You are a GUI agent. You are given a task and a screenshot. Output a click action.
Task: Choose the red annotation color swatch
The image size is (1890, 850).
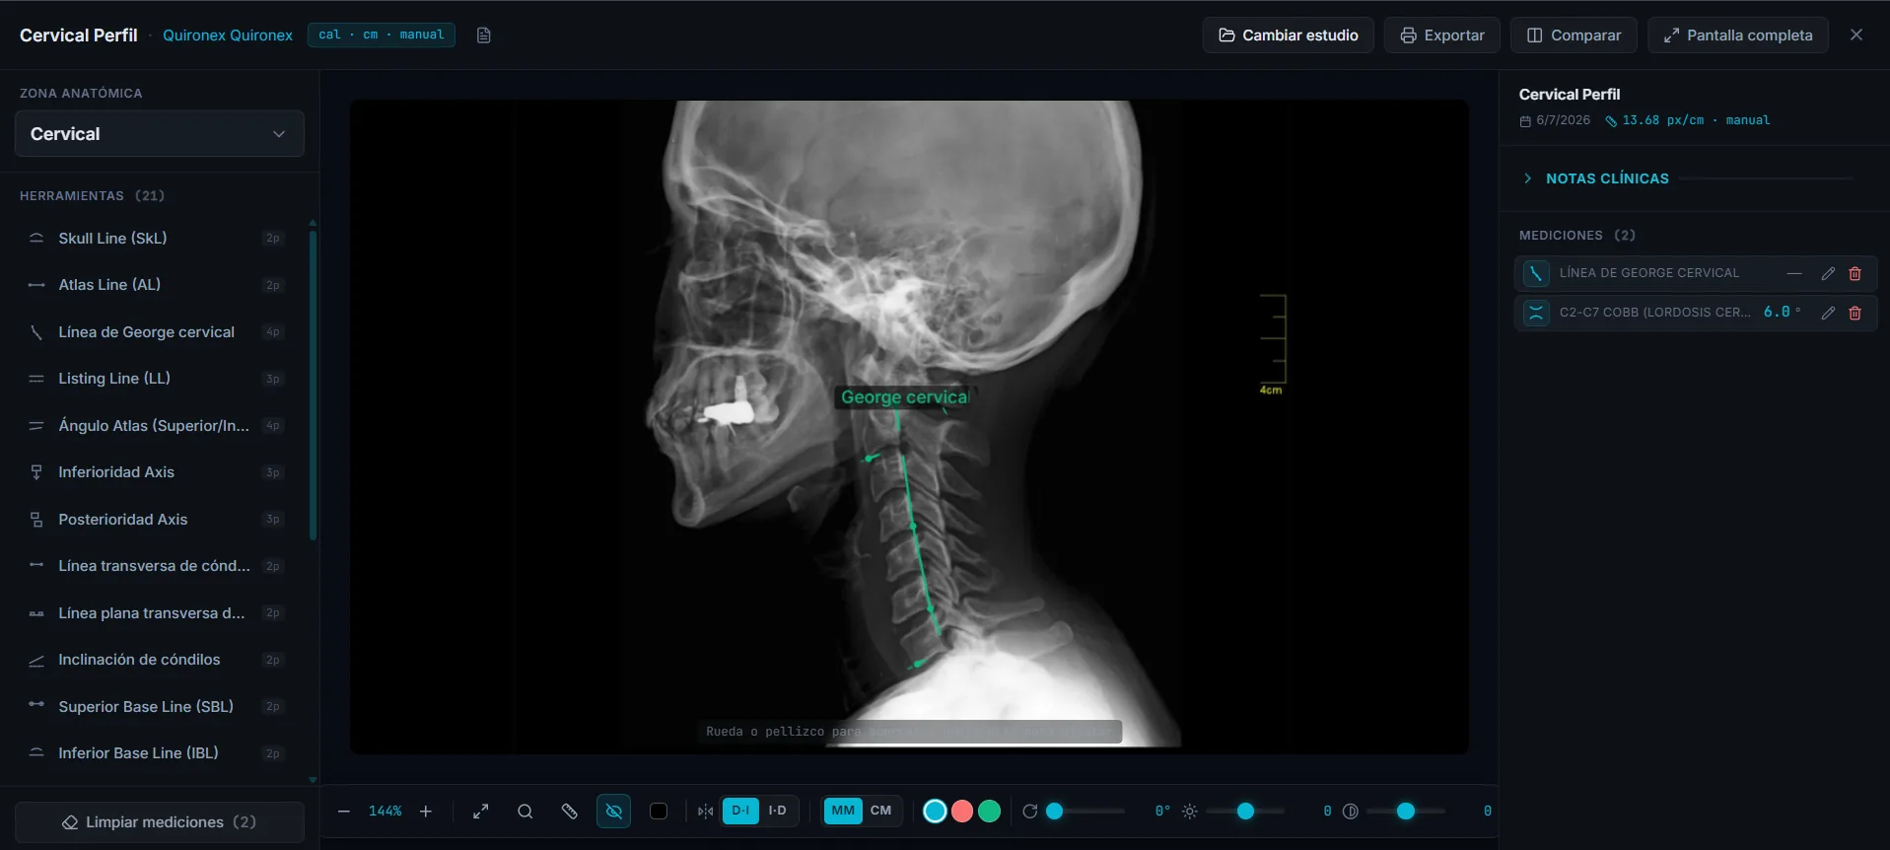962,812
